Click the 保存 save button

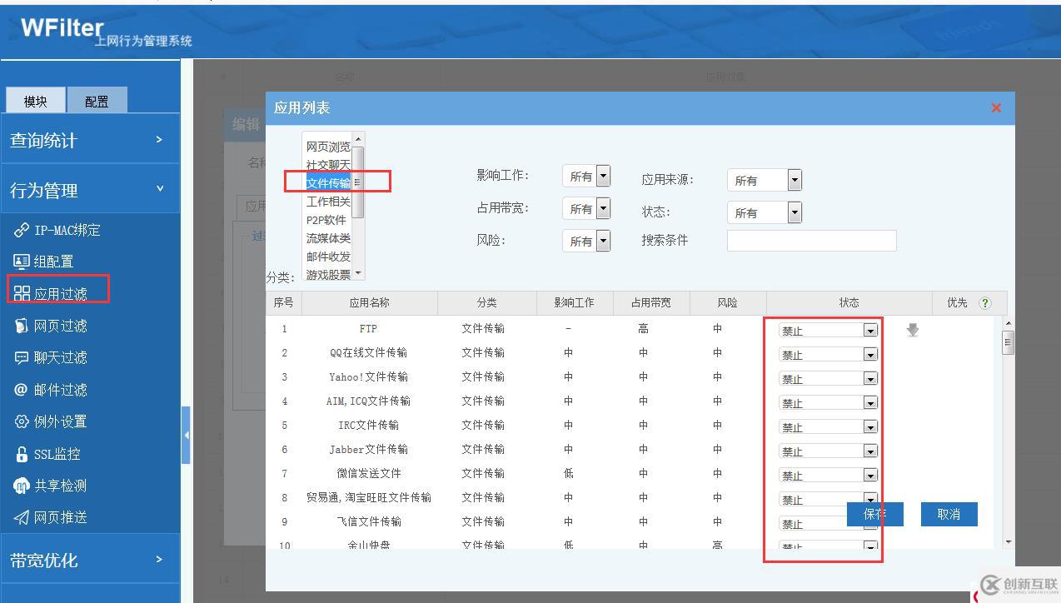click(874, 514)
